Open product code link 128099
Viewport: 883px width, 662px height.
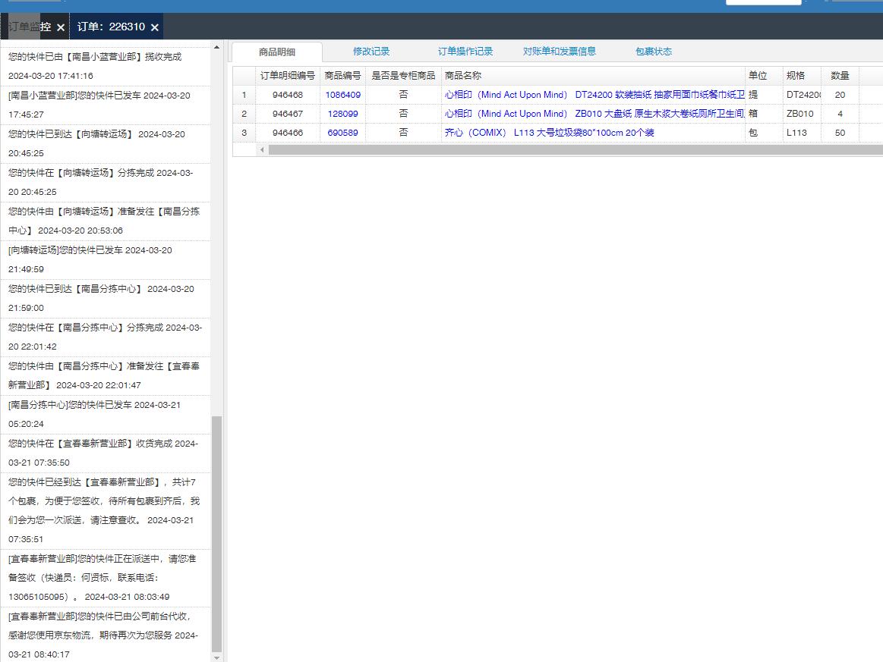point(343,115)
